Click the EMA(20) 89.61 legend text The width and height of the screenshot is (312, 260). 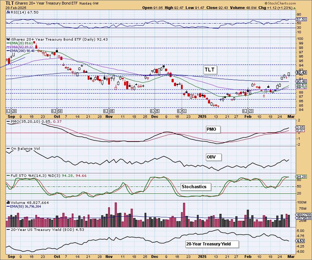point(21,43)
